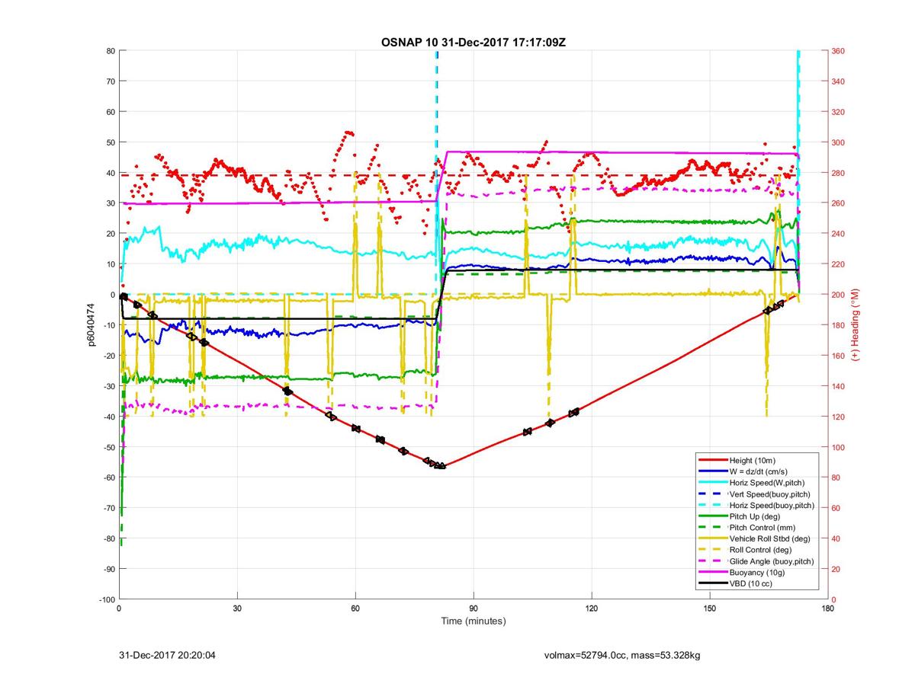
Task: Click the red tick label "260"
Action: click(840, 203)
